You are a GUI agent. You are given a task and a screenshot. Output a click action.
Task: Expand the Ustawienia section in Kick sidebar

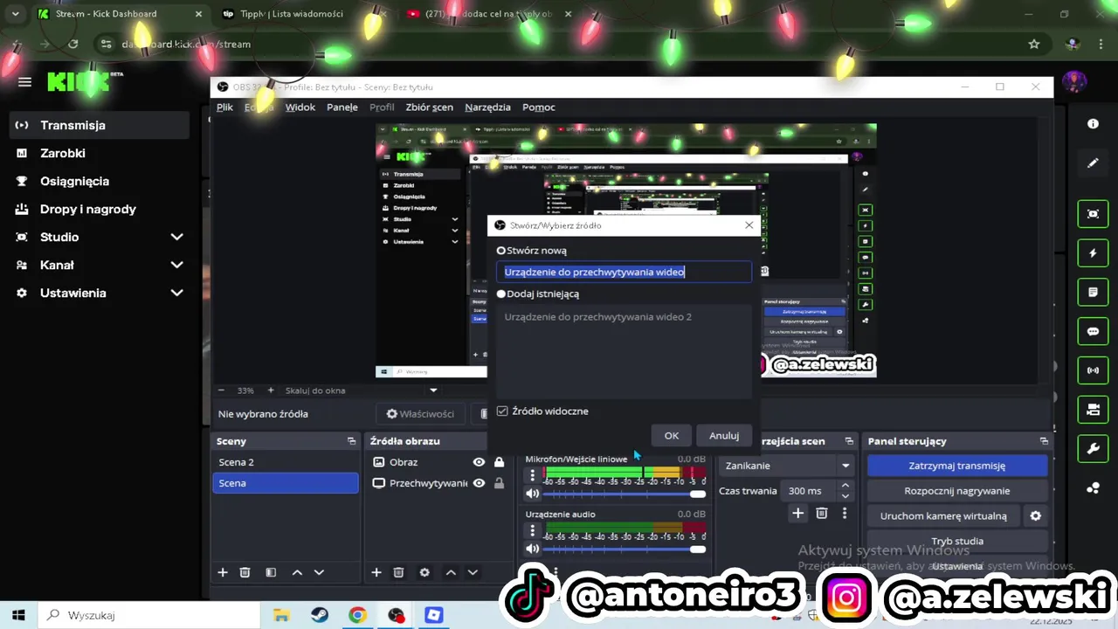tap(176, 293)
